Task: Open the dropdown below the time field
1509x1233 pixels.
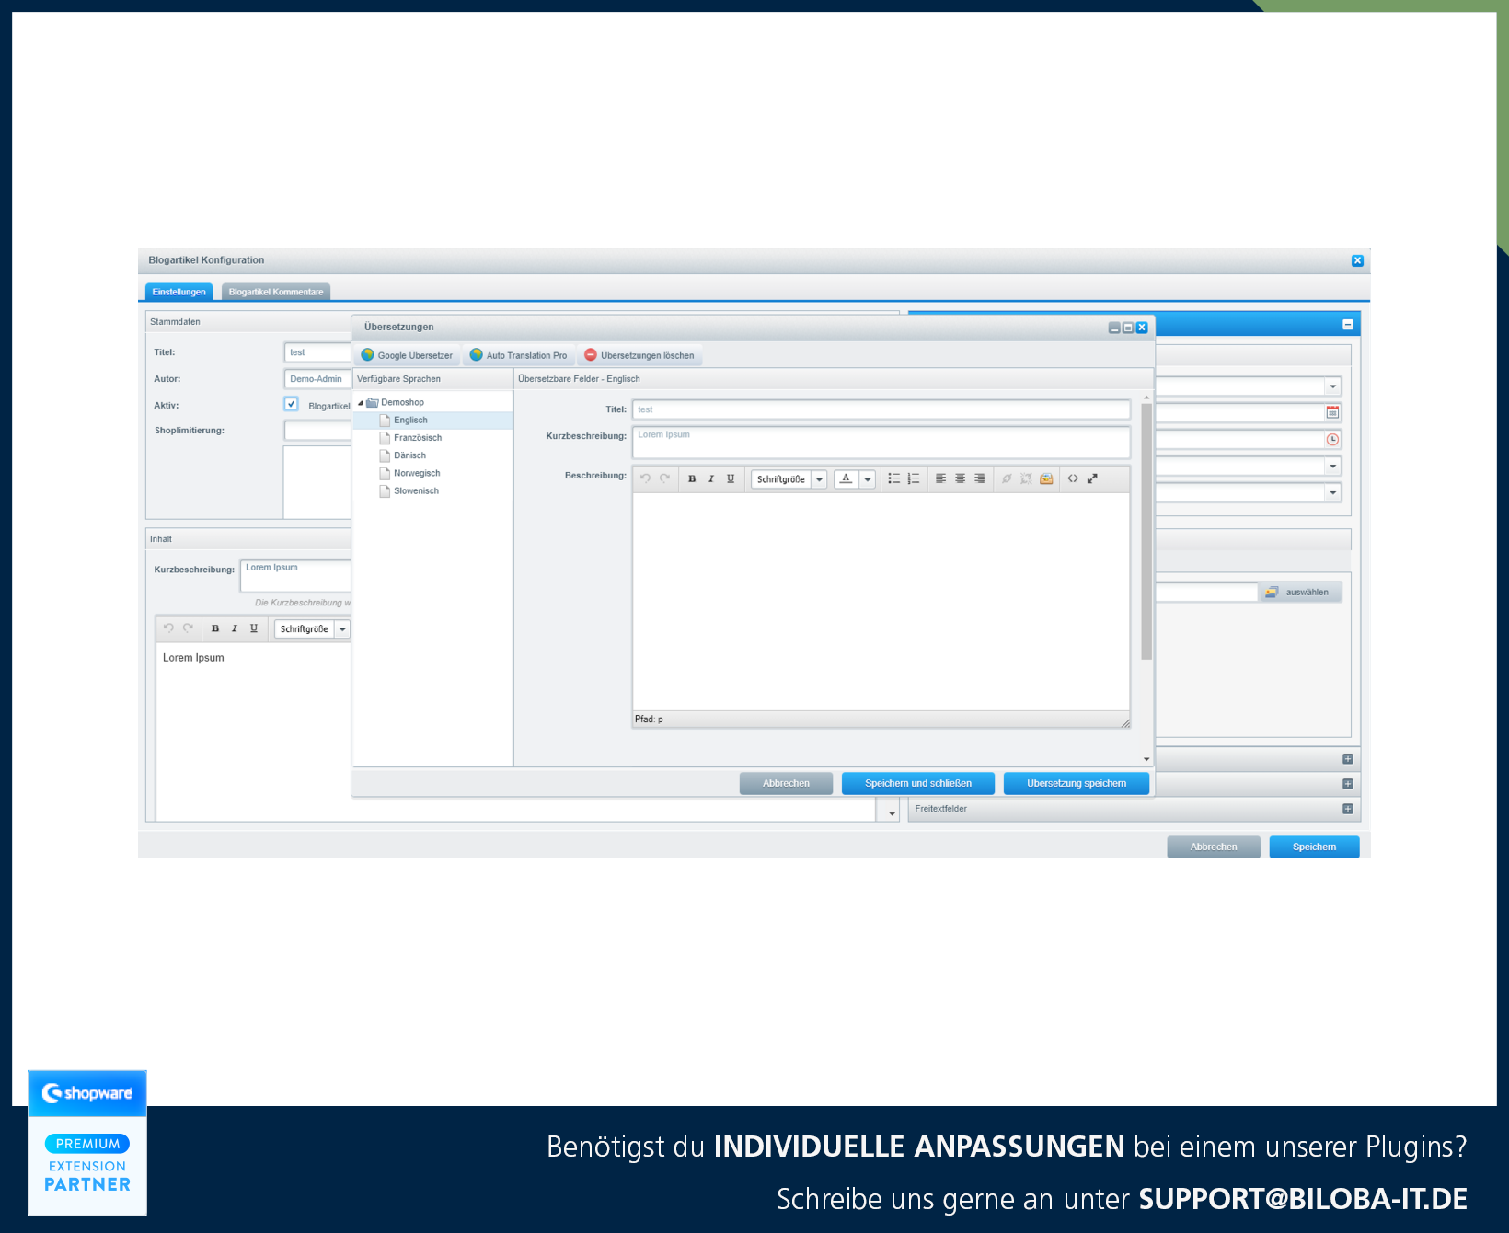Action: click(x=1333, y=467)
